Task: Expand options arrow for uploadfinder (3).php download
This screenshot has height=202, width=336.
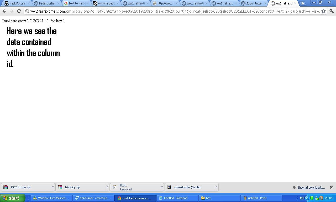Action: 216,187
